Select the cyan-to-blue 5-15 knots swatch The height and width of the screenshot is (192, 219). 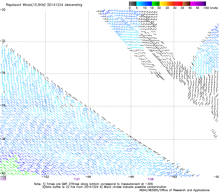144,4
